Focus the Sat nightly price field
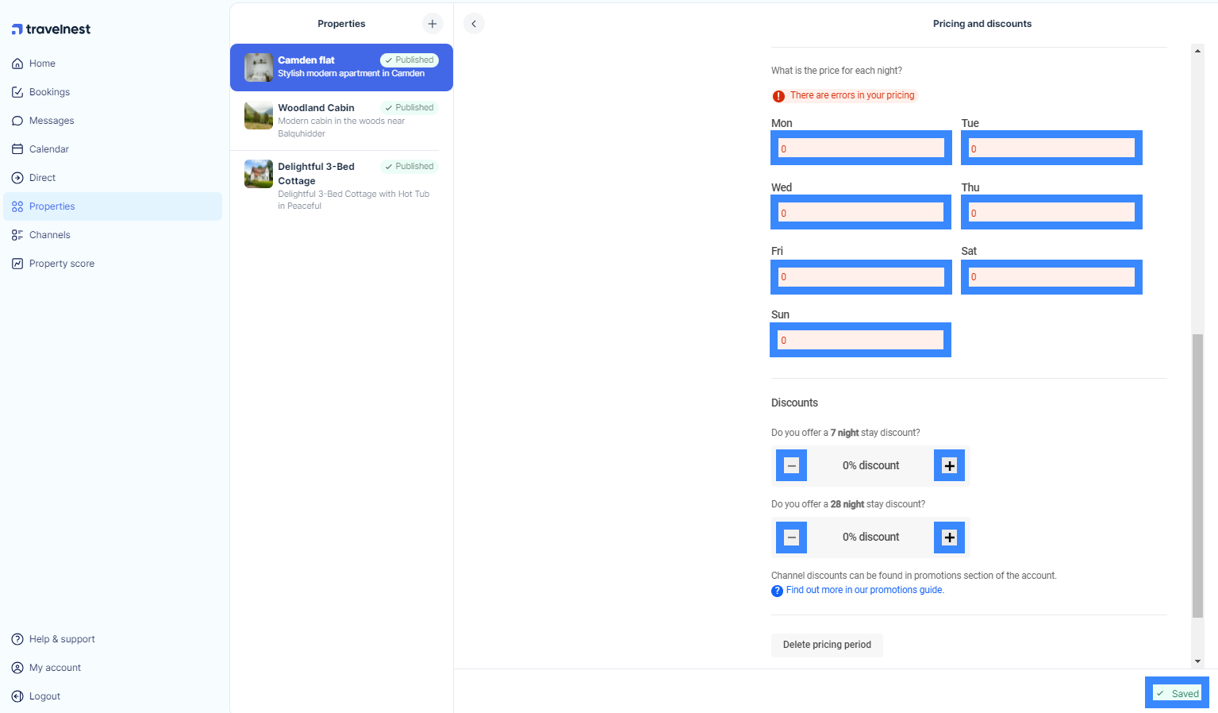The width and height of the screenshot is (1218, 713). [1051, 277]
